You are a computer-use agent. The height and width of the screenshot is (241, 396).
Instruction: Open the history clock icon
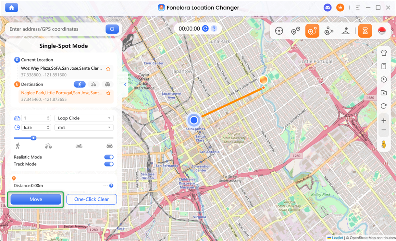pyautogui.click(x=384, y=79)
